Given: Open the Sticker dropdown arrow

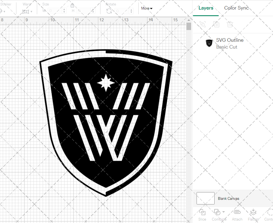Looking at the screenshot, I should pyautogui.click(x=4, y=12).
